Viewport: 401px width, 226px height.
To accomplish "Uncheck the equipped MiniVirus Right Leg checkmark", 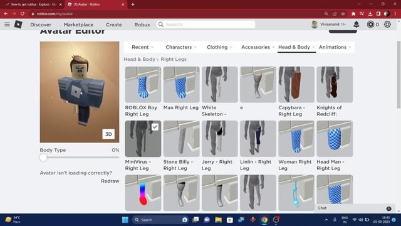I will click(x=155, y=127).
